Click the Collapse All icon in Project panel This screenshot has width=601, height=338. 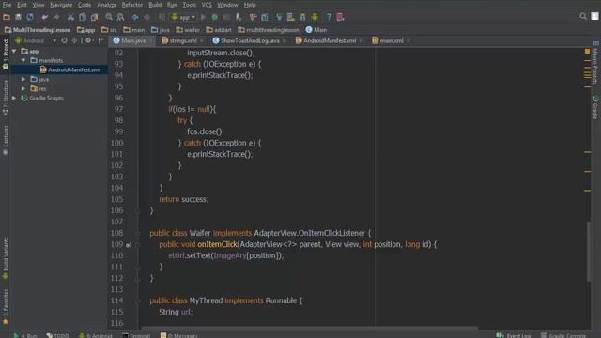[74, 40]
